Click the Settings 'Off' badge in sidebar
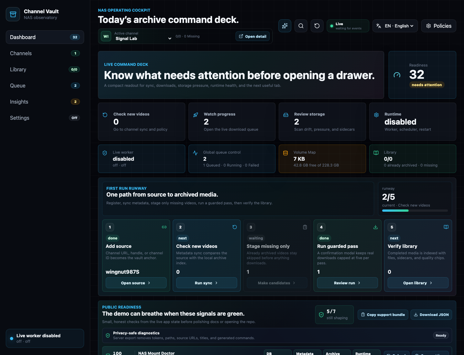The height and width of the screenshot is (355, 464). (x=74, y=118)
